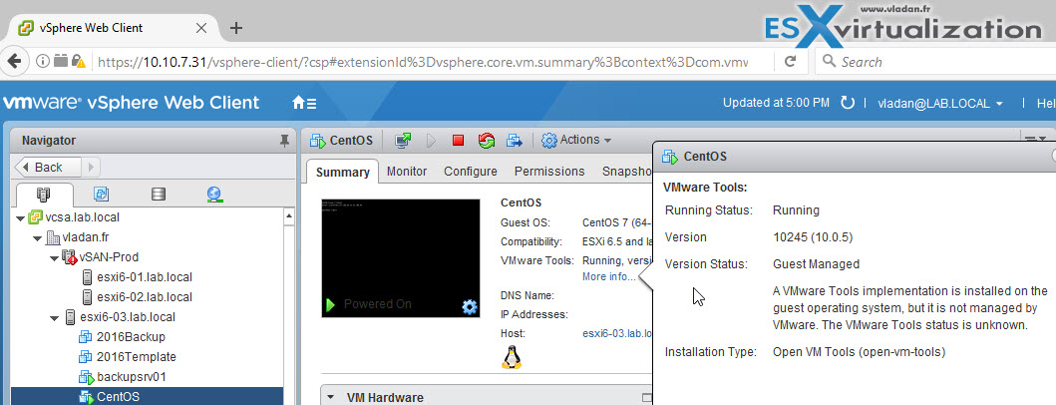Select the Networking navigator icon

[x=214, y=195]
